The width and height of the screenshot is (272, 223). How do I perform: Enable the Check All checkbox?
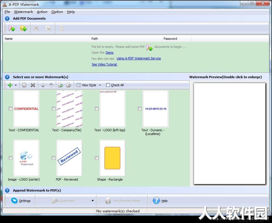[108, 85]
